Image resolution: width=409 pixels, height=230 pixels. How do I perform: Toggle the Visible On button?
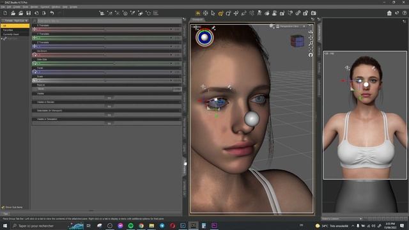pyautogui.click(x=109, y=98)
